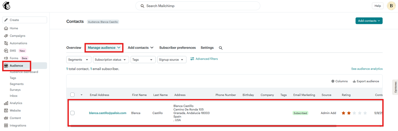Click the Website icon in sidebar
This screenshot has width=398, height=131.
pyautogui.click(x=6, y=111)
